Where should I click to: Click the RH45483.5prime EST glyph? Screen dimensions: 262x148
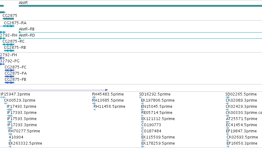[x=94, y=97]
